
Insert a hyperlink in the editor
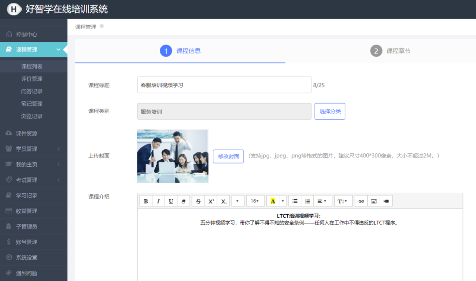coord(361,201)
